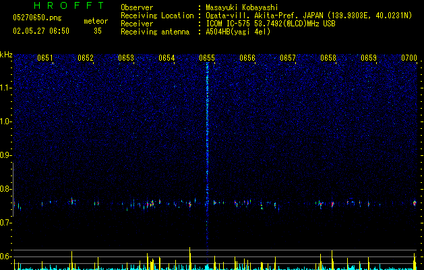Click the 0.7 frequency axis label
The image size is (424, 270).
5,223
